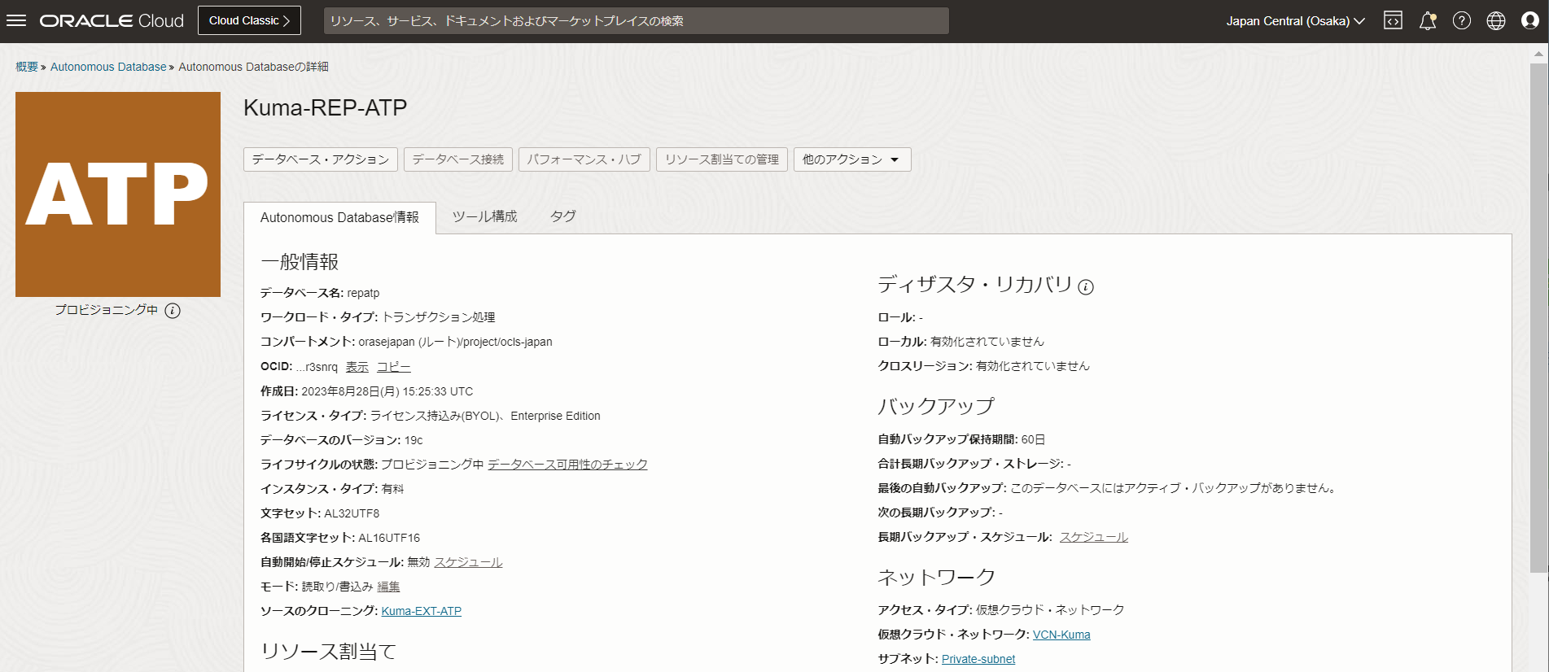Click the Cloud Classic button
Screen dimensions: 1549x672
pos(249,20)
